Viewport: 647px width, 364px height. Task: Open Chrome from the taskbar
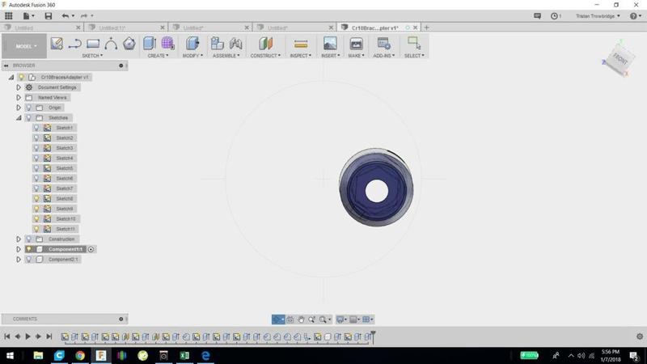[x=80, y=355]
